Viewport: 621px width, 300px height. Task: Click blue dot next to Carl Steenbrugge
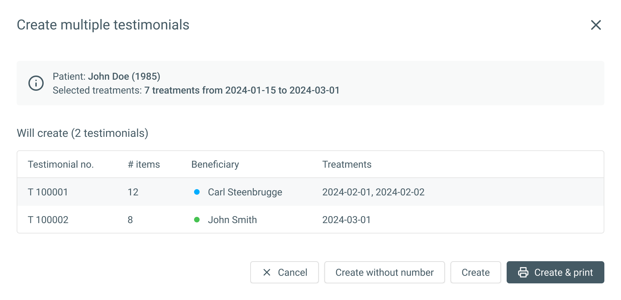pos(197,192)
